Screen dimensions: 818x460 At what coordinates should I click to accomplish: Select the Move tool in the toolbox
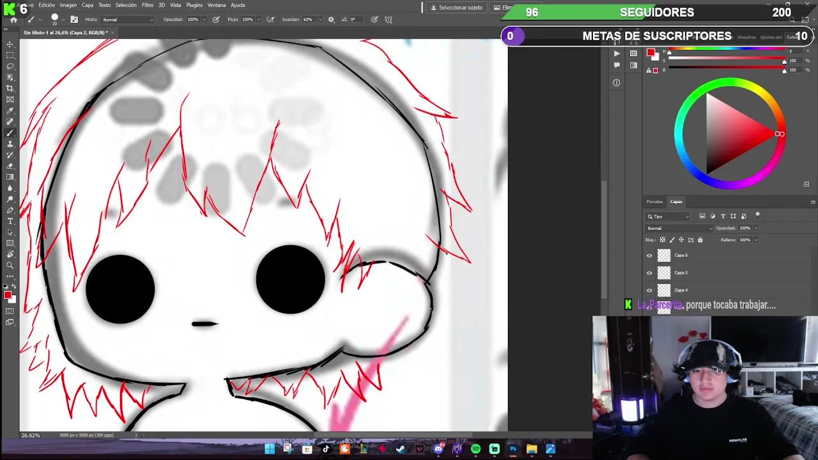10,44
